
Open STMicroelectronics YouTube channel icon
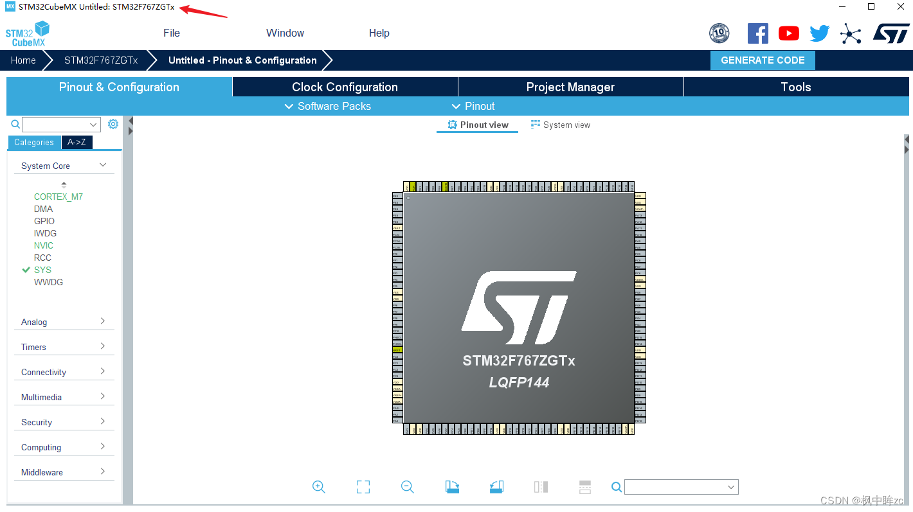coord(788,33)
